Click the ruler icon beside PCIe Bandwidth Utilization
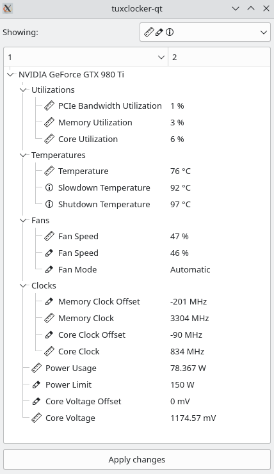This screenshot has width=274, height=474. coord(49,106)
